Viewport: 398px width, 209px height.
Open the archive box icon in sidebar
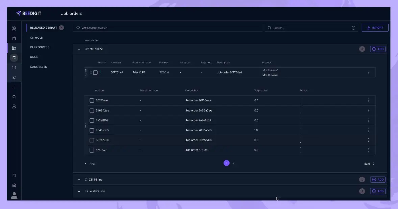pos(14,68)
